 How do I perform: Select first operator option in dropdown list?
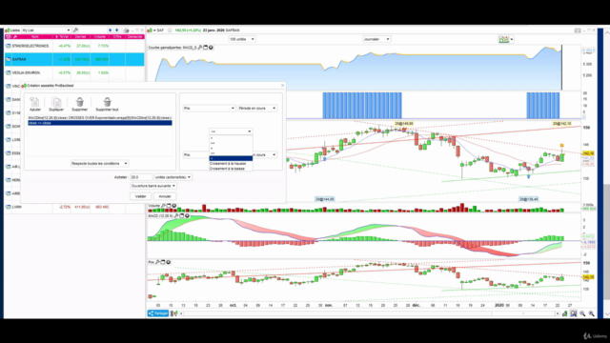[231, 137]
